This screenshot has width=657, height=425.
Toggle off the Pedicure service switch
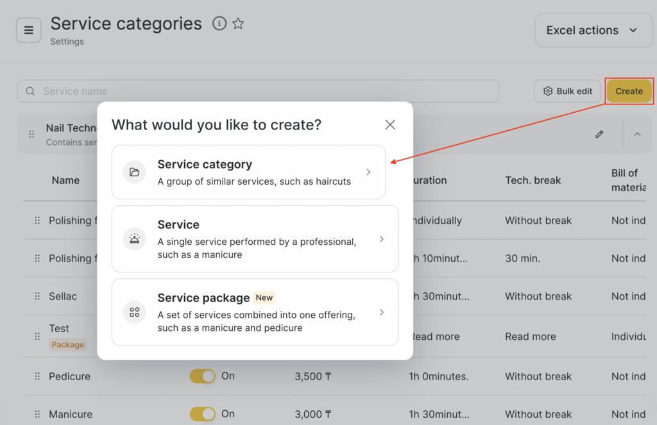pyautogui.click(x=203, y=376)
